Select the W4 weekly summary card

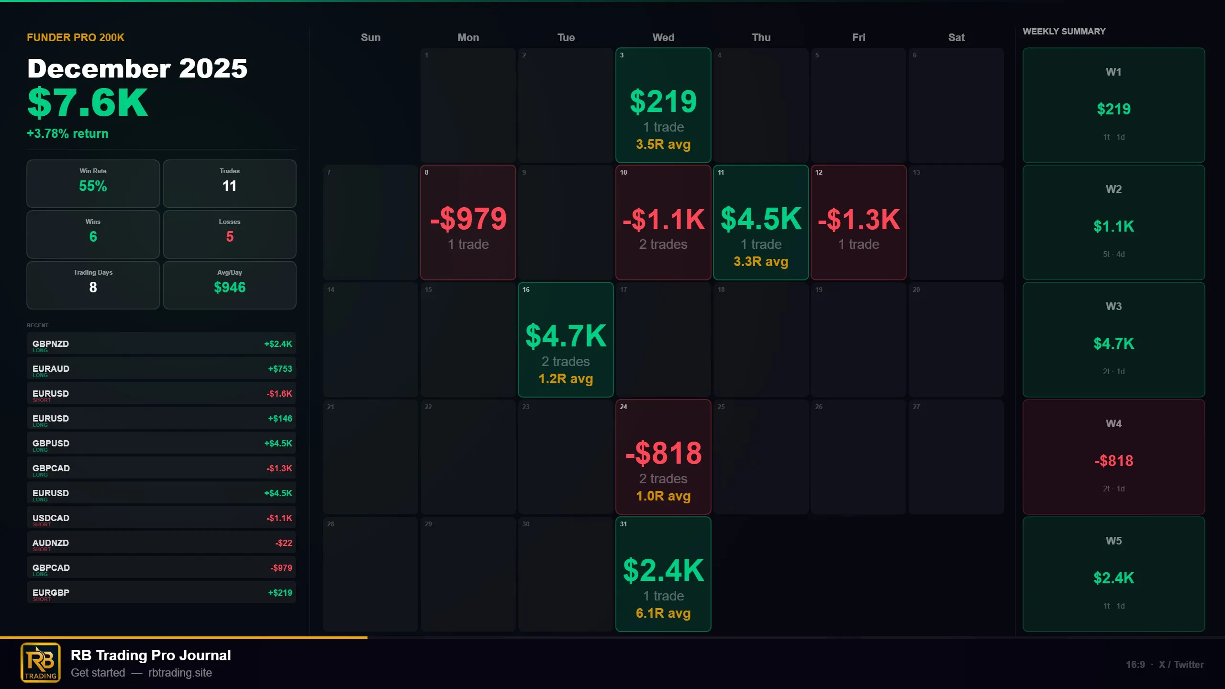(x=1114, y=457)
